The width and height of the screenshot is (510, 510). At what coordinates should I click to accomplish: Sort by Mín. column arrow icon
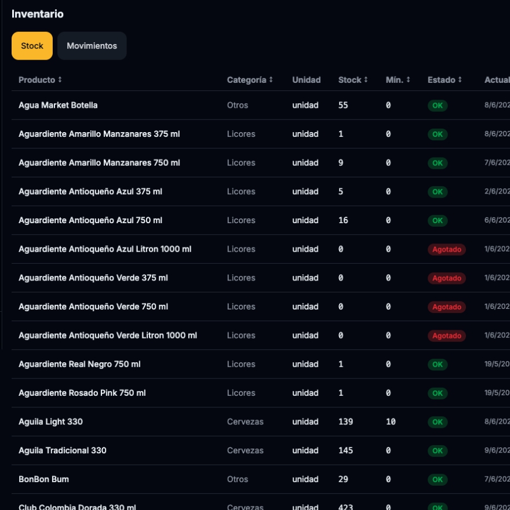(408, 80)
